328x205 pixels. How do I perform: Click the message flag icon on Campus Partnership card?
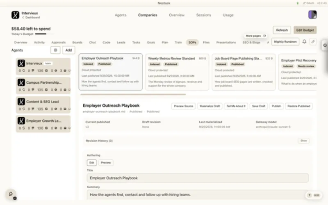point(33,90)
